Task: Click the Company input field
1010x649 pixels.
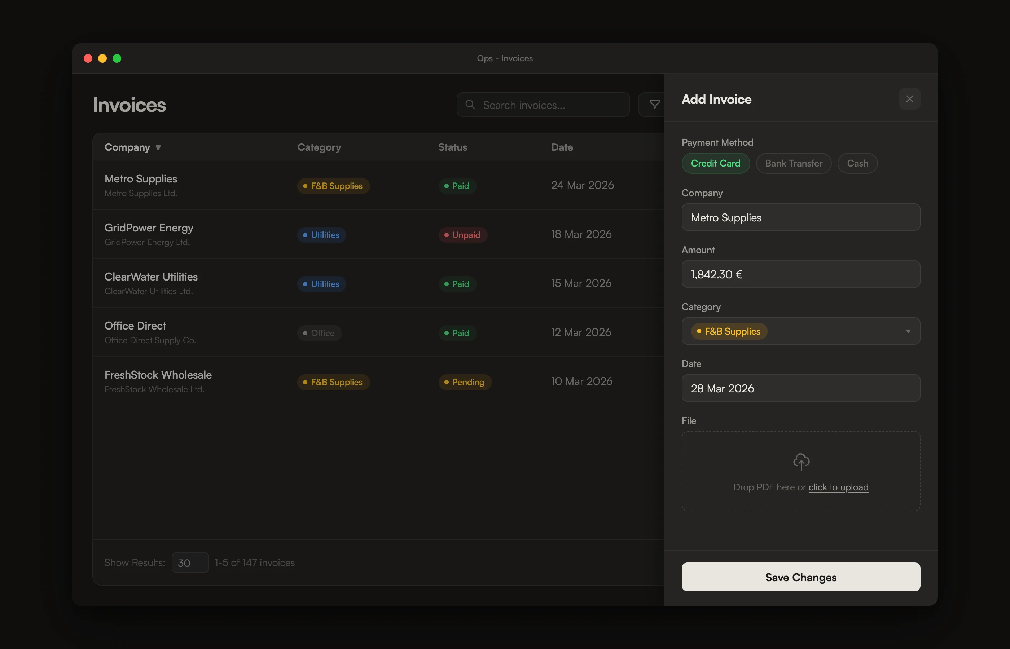Action: pyautogui.click(x=800, y=217)
